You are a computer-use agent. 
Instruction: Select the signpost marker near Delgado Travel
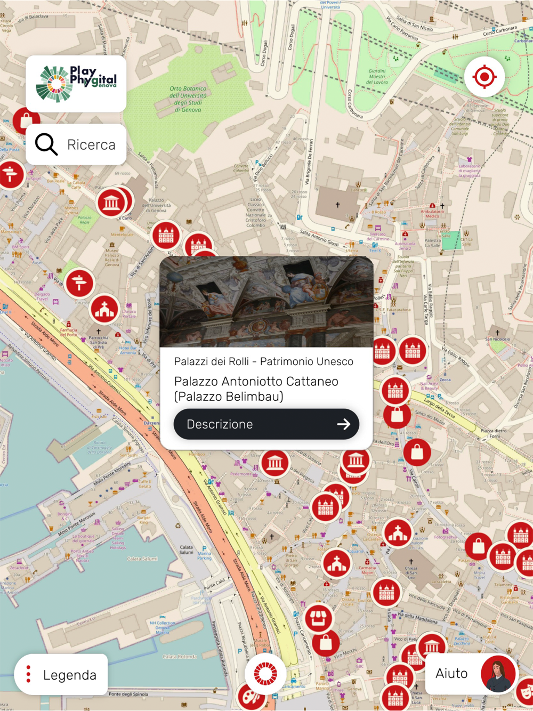click(x=80, y=282)
